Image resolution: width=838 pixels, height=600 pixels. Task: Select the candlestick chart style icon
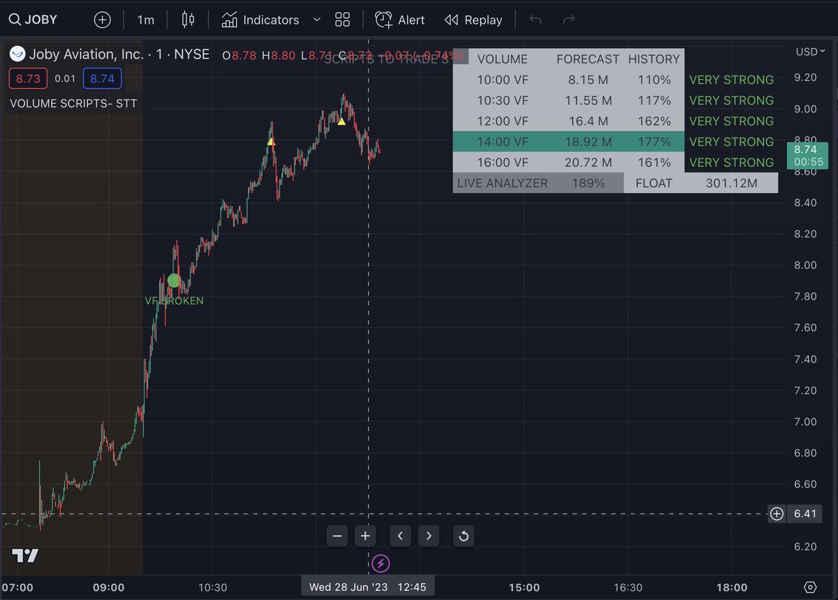pos(187,19)
